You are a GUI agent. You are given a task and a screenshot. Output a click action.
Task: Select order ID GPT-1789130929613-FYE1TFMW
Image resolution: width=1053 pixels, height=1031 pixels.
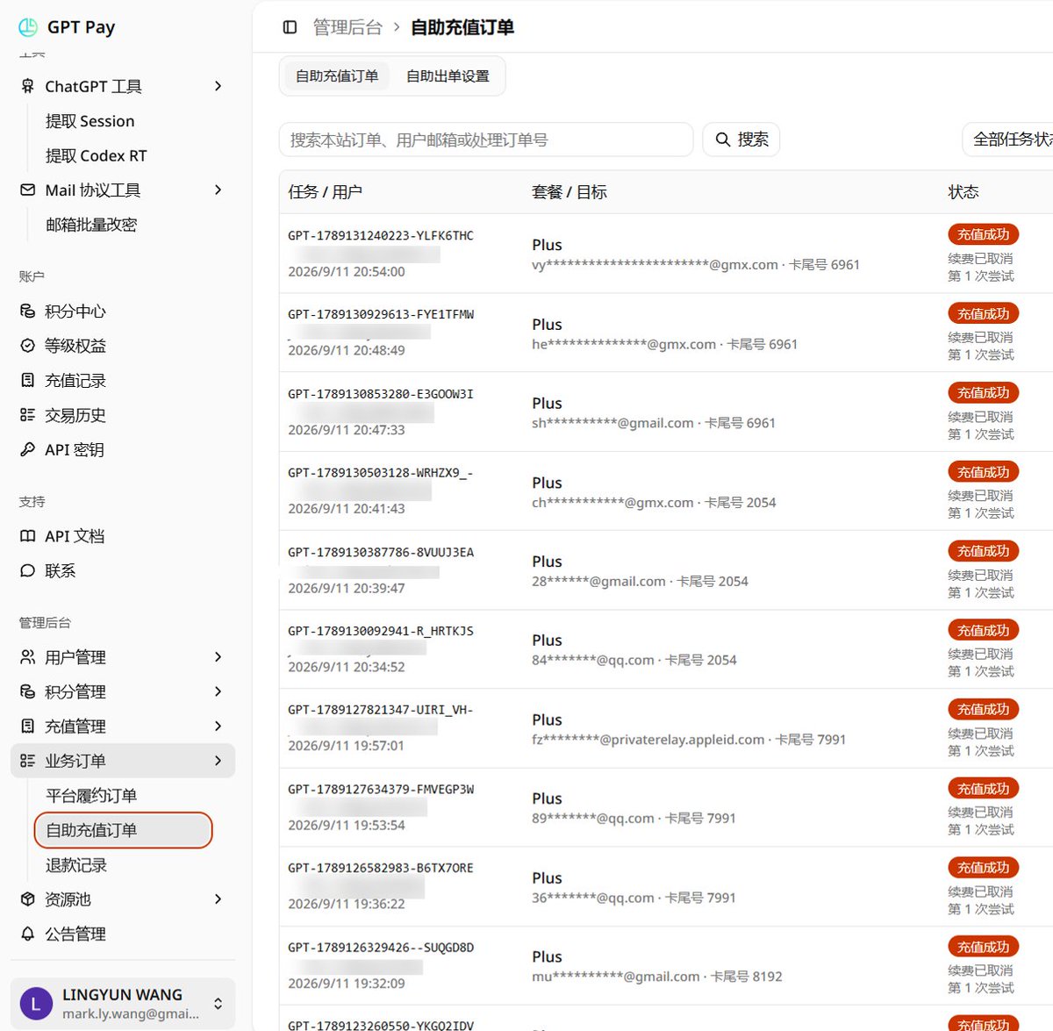381,314
